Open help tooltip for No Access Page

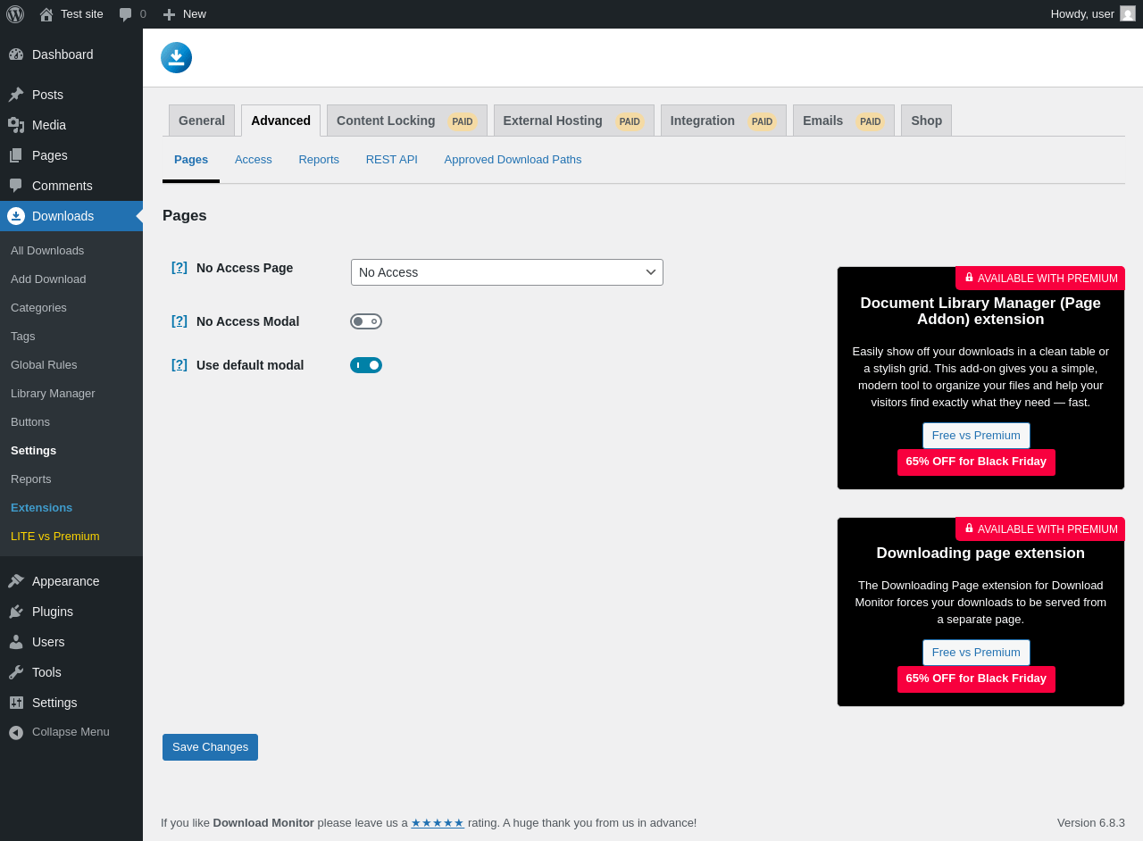179,267
